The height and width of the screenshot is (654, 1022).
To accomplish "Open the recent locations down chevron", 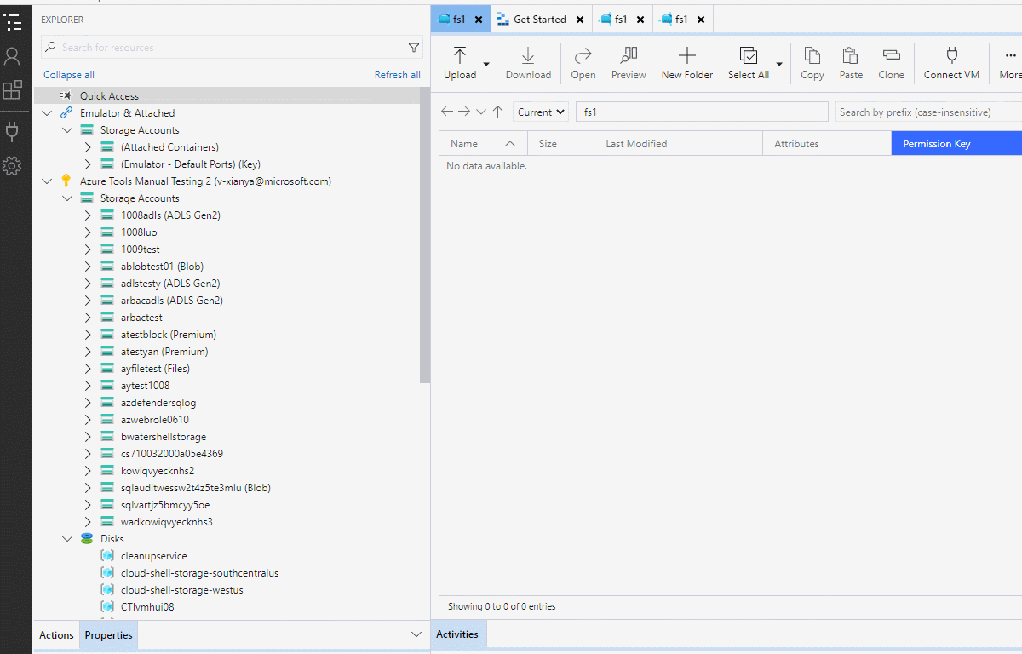I will click(481, 112).
